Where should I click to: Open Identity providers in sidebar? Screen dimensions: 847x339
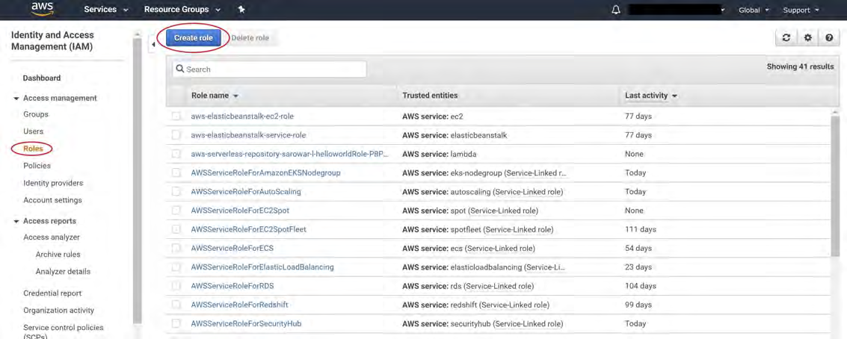click(x=53, y=183)
